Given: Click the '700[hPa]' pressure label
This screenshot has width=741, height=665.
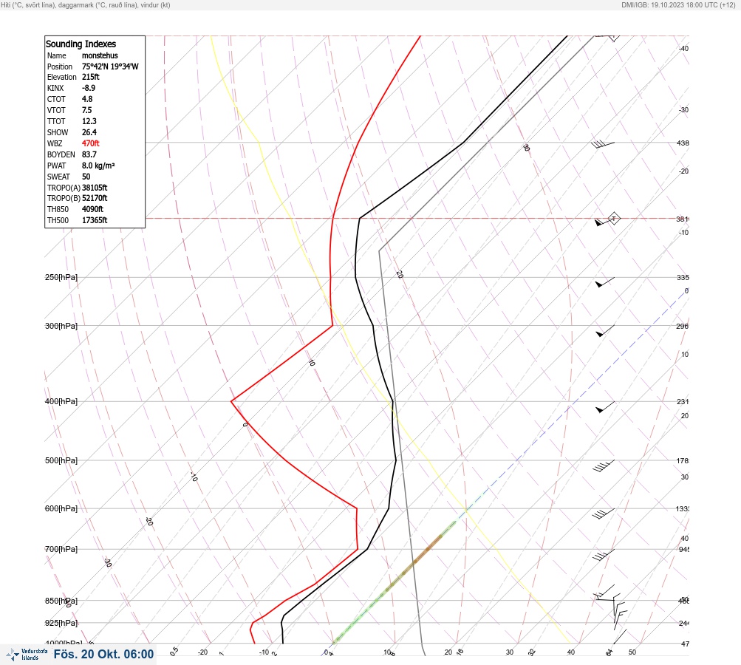Looking at the screenshot, I should click(61, 549).
